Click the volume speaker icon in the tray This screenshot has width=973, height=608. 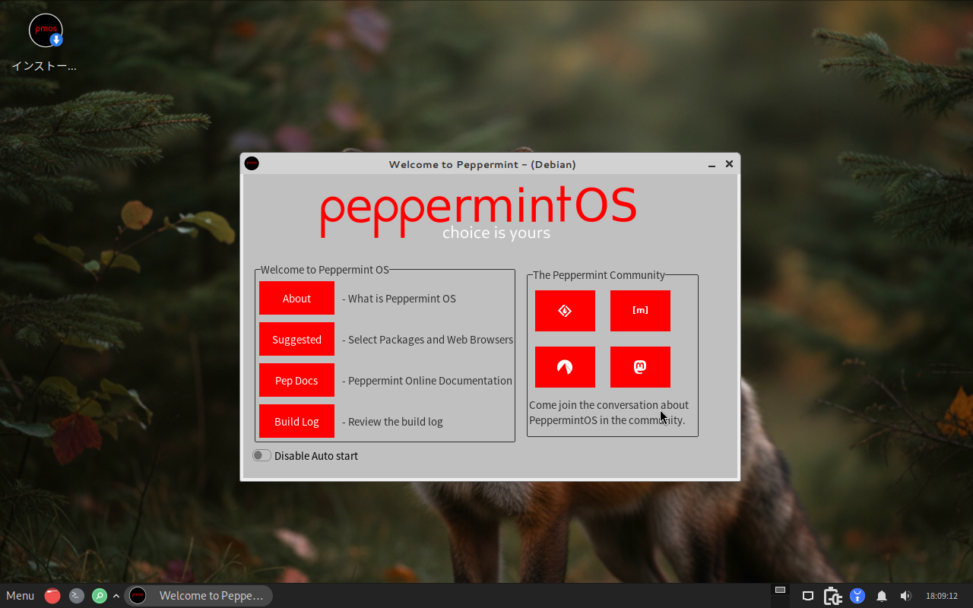coord(905,596)
